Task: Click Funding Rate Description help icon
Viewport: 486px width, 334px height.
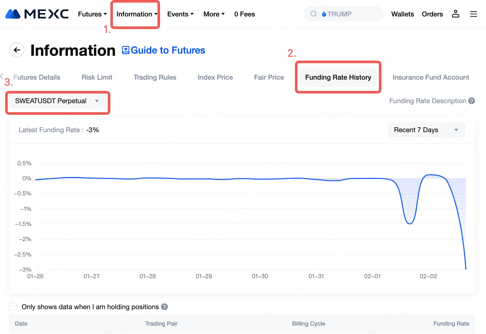Action: (471, 101)
